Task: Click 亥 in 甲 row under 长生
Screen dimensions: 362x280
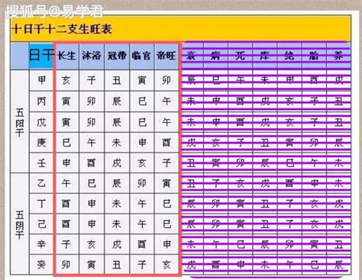Action: [x=66, y=80]
